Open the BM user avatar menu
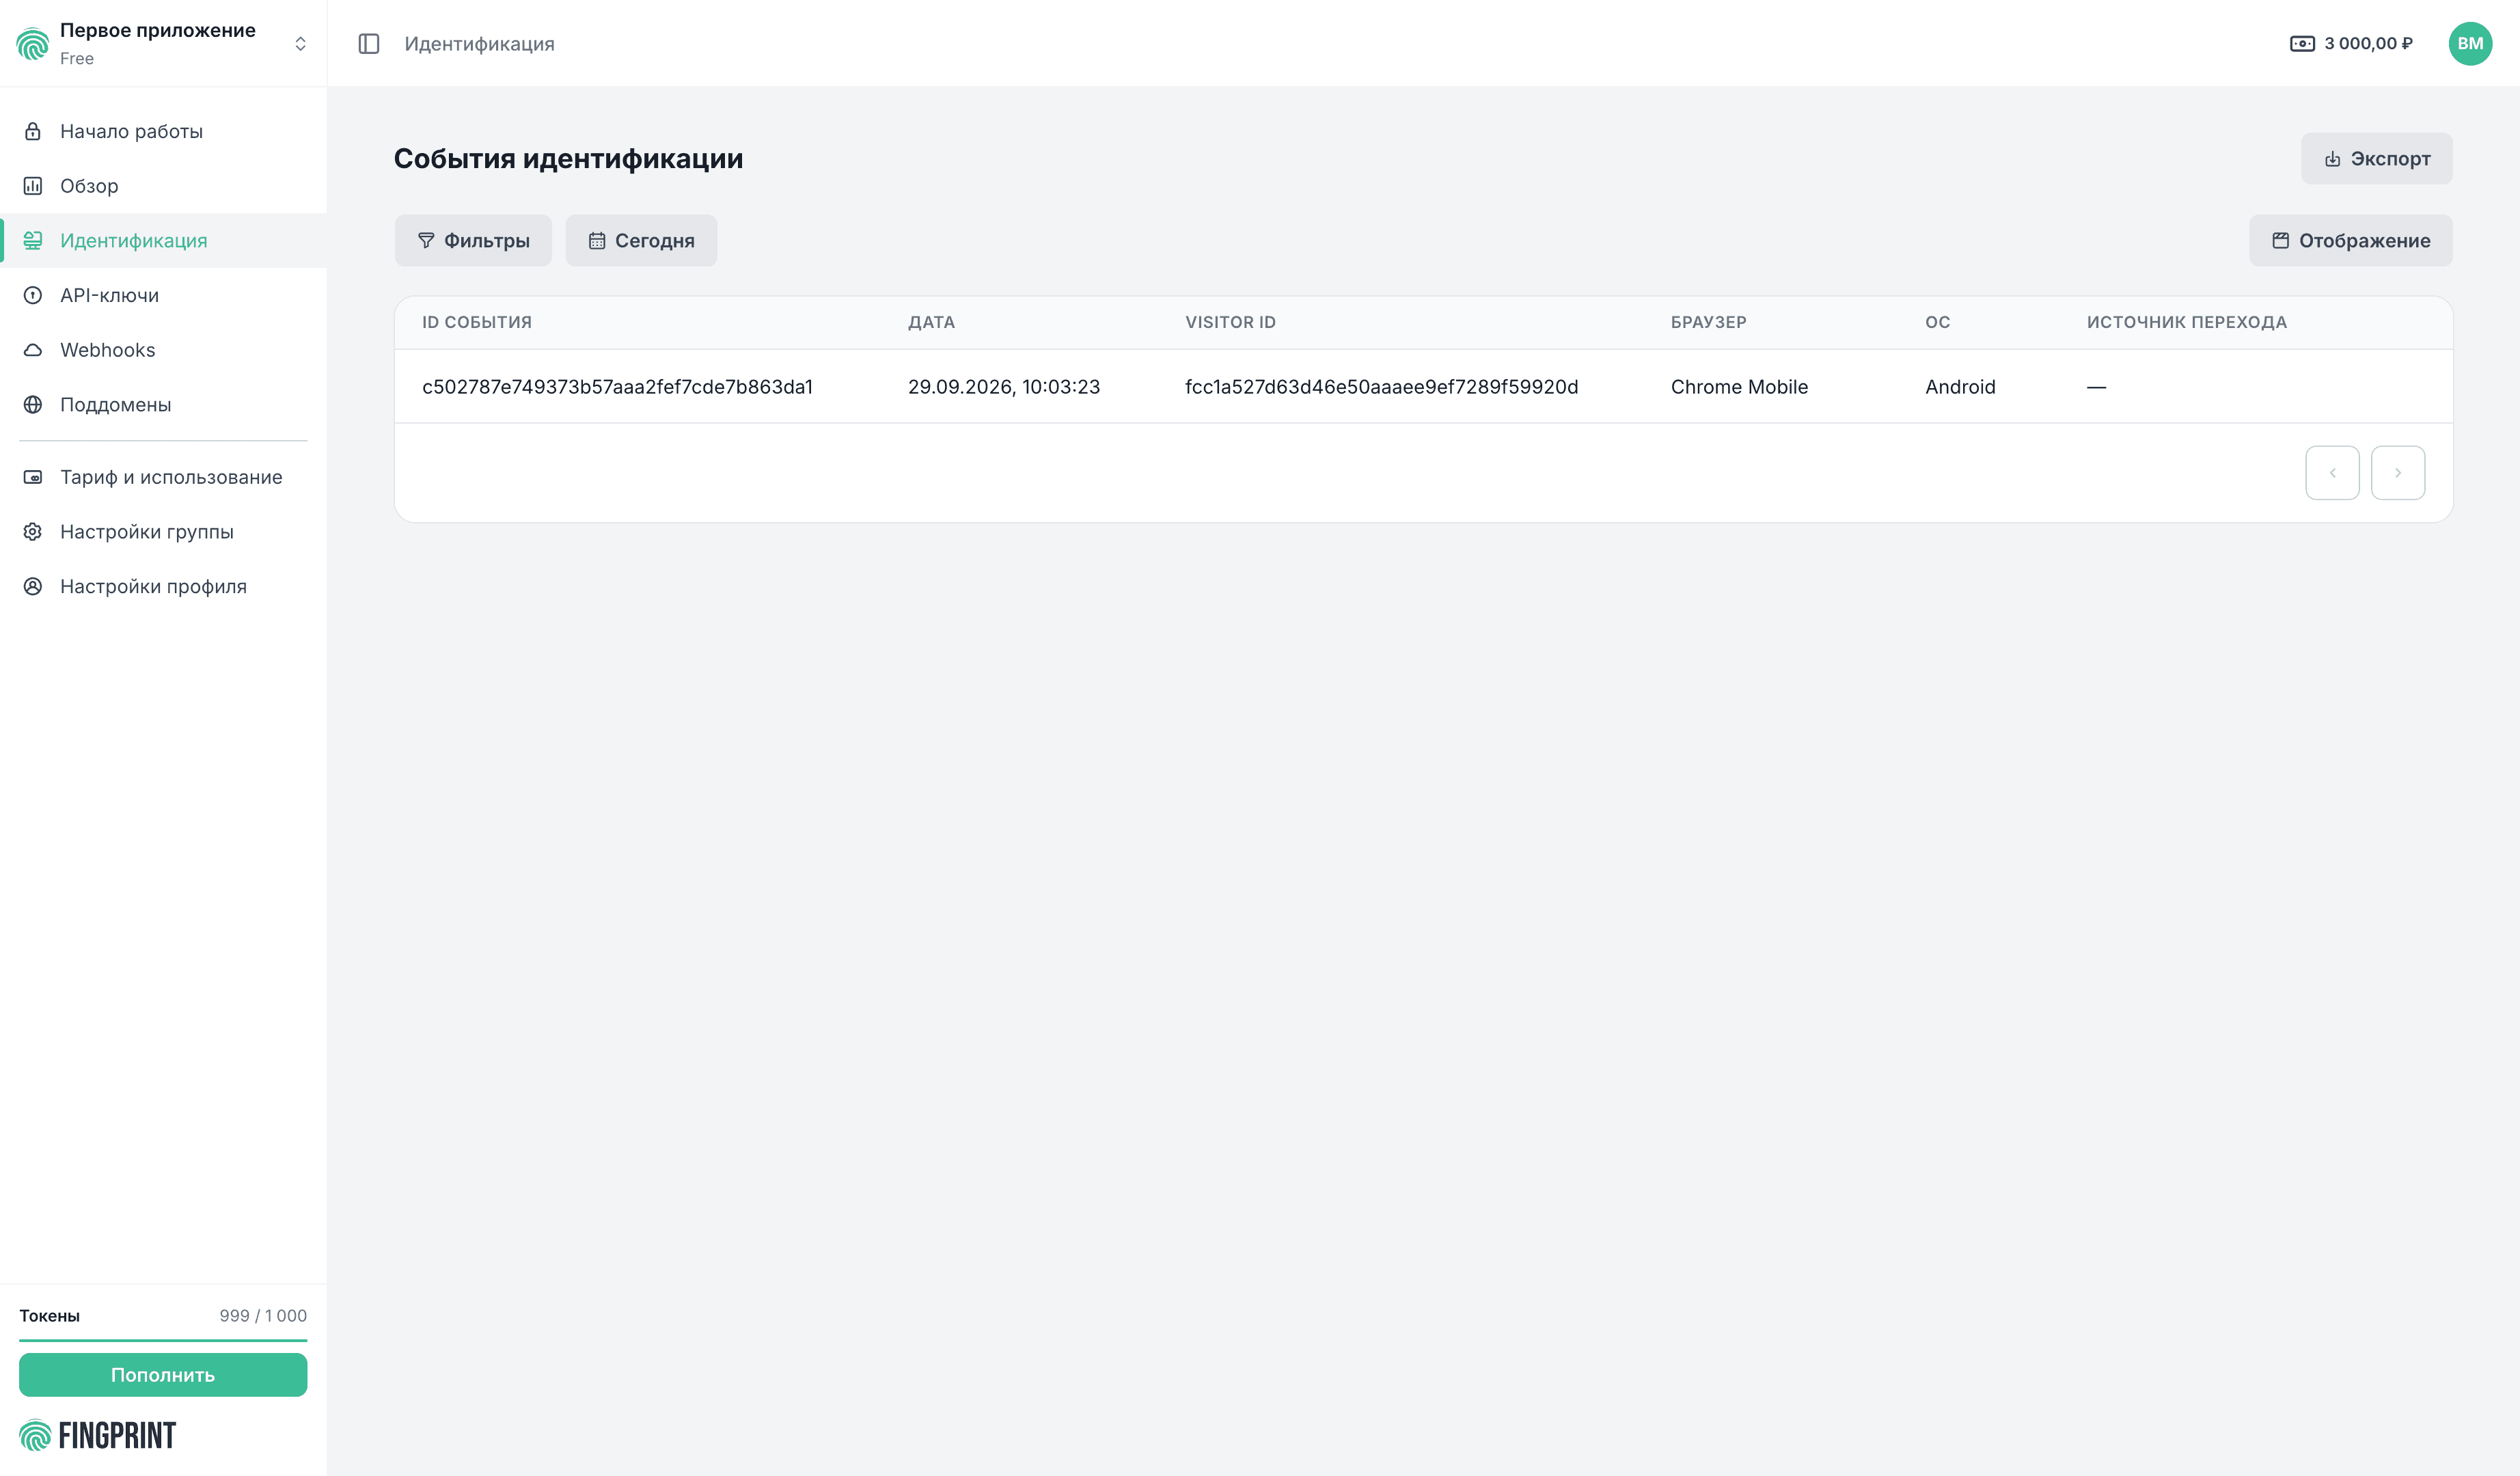2520x1476 pixels. coord(2469,44)
